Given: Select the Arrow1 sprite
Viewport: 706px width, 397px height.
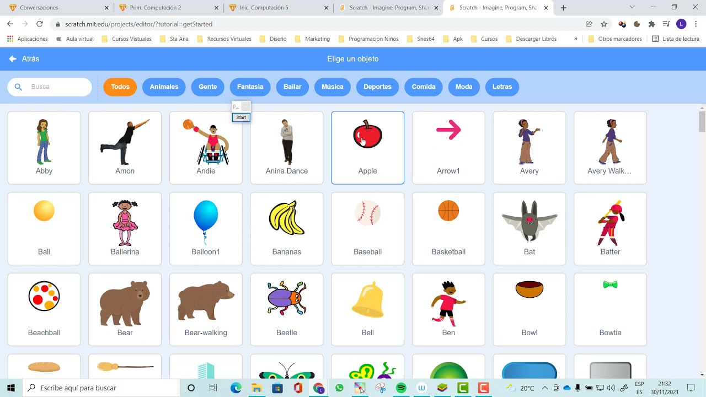Looking at the screenshot, I should tap(448, 148).
